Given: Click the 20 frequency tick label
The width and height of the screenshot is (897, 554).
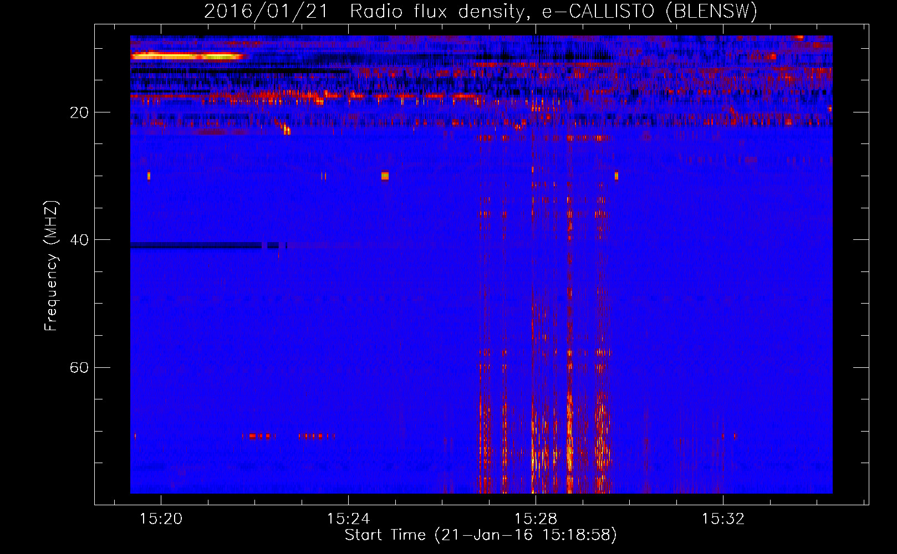Looking at the screenshot, I should tap(79, 112).
